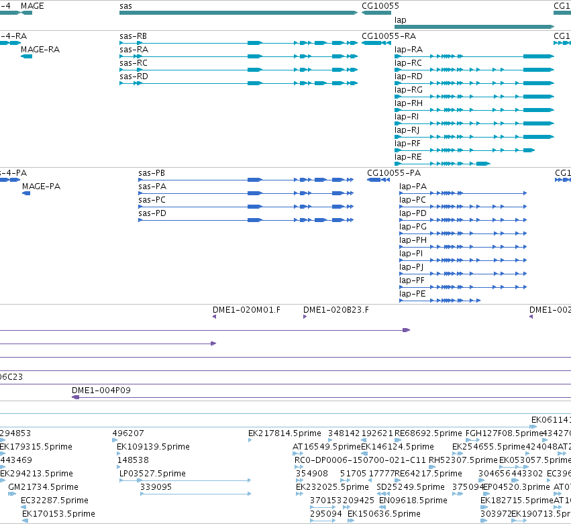Open the SD25249.5prime EST label
The width and height of the screenshot is (571, 524).
coord(411,487)
